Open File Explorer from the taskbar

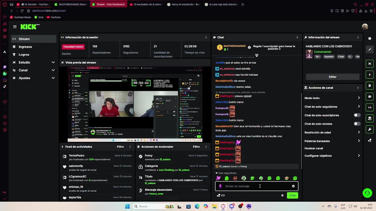point(214,206)
